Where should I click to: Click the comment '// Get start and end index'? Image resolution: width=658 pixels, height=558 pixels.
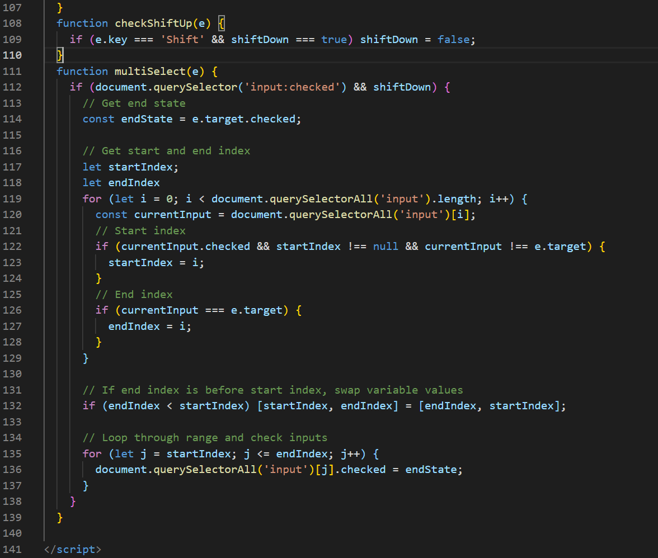click(x=167, y=151)
